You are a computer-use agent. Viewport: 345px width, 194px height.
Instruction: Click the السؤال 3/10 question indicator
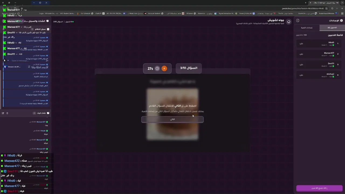[189, 68]
